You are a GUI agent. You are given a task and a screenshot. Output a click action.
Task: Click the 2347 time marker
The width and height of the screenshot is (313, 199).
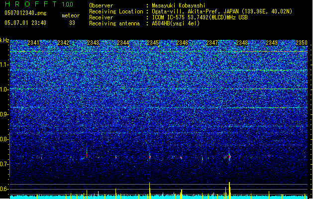(x=212, y=43)
